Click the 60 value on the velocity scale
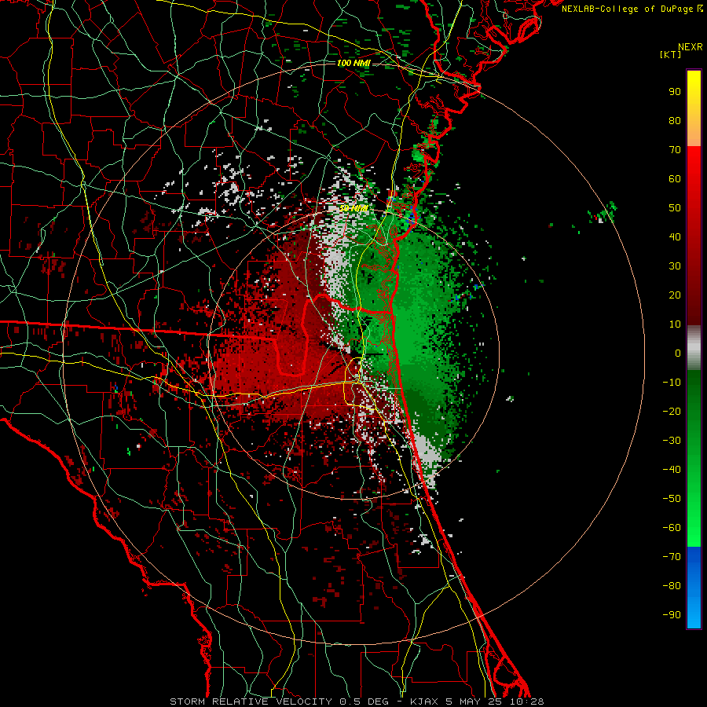Image resolution: width=707 pixels, height=707 pixels. pyautogui.click(x=675, y=178)
